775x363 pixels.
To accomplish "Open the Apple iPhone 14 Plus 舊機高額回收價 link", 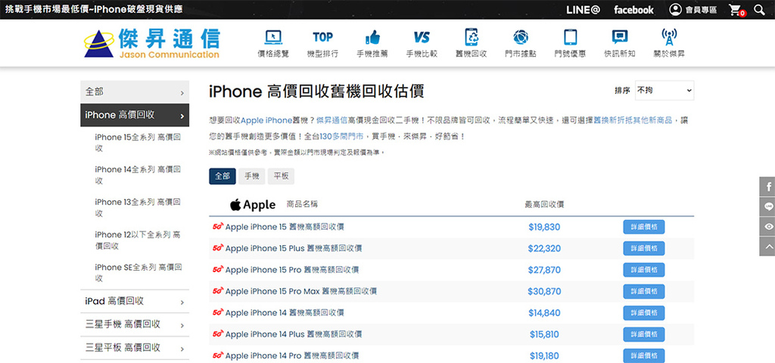I will click(x=294, y=334).
